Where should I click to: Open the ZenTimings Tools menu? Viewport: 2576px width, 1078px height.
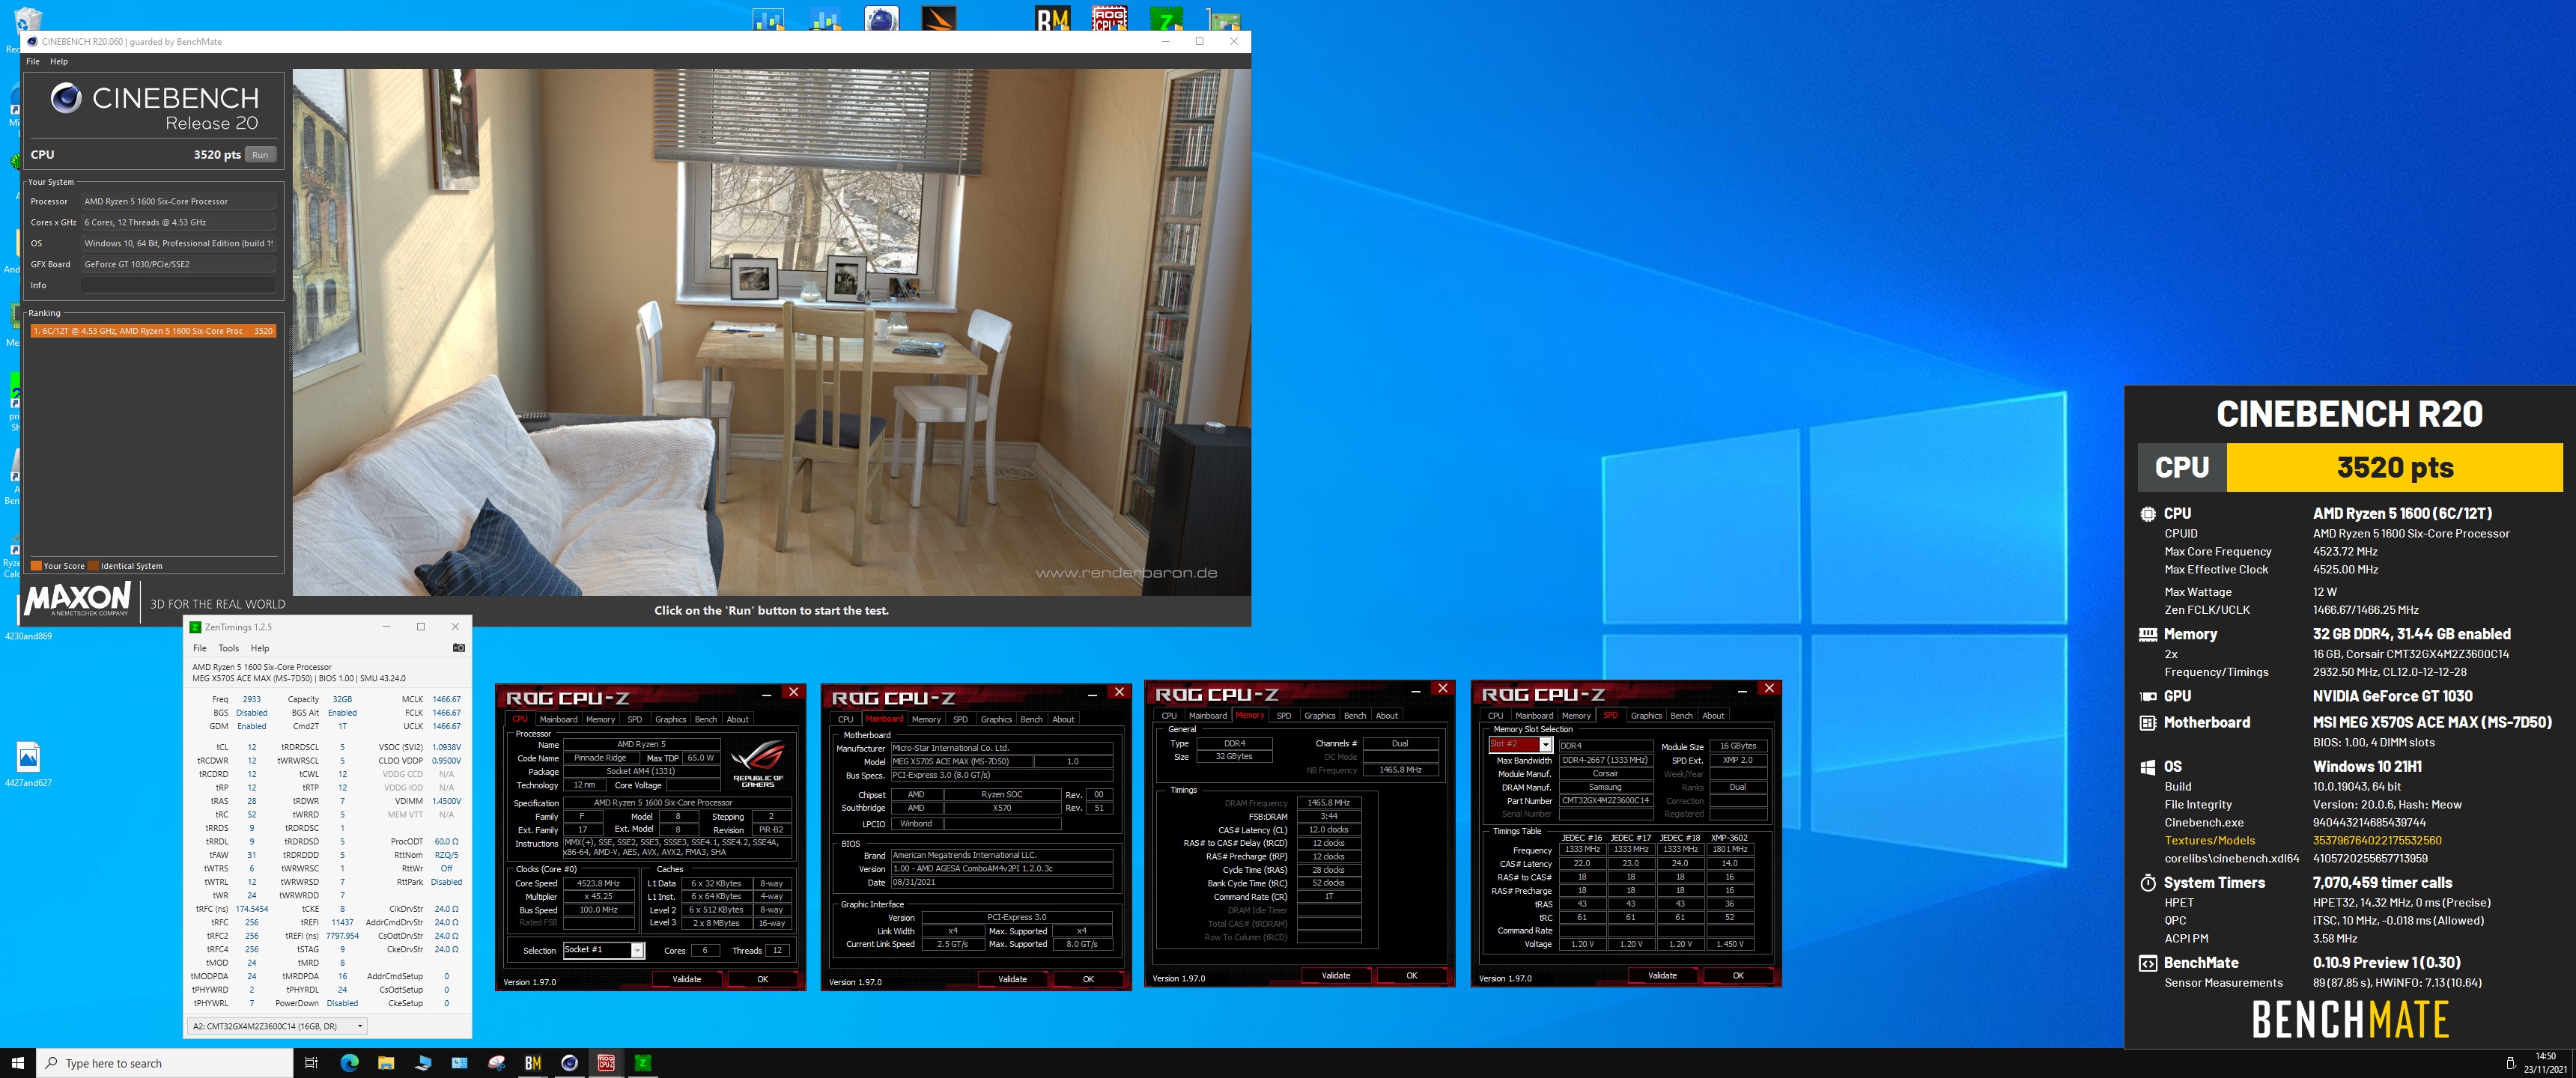[x=229, y=648]
